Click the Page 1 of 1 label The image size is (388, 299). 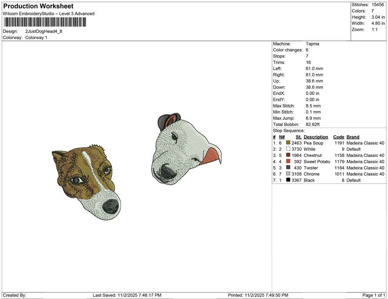tap(373, 295)
